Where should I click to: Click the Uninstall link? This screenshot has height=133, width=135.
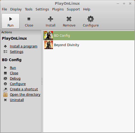pyautogui.click(x=17, y=100)
